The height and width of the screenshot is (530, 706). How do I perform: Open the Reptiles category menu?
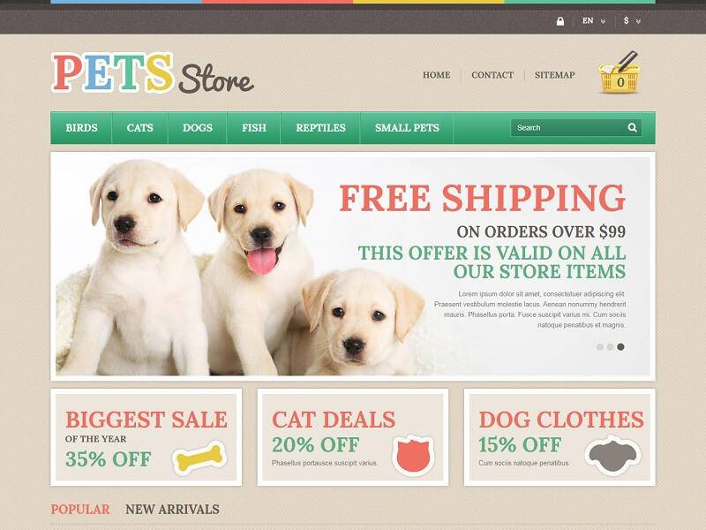[320, 127]
